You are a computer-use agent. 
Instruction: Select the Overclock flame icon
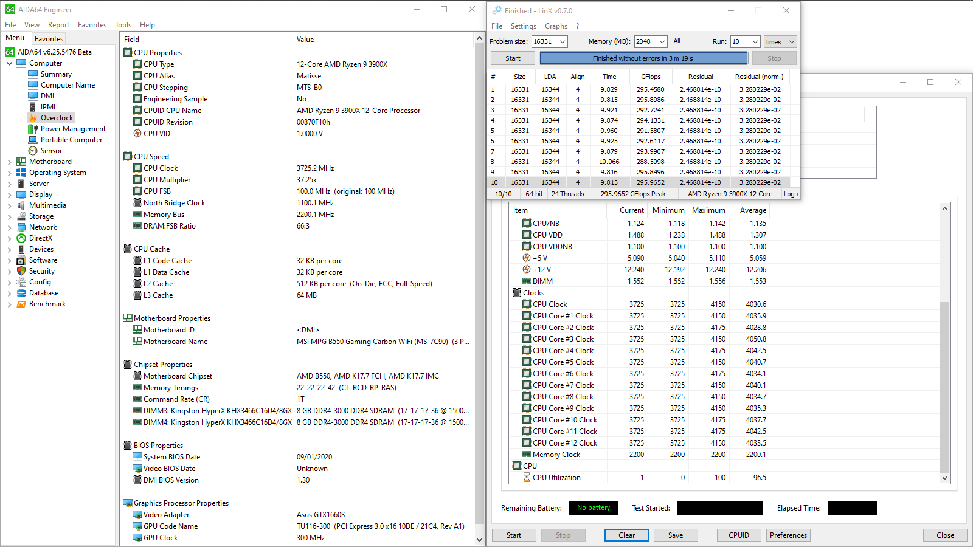click(x=33, y=118)
